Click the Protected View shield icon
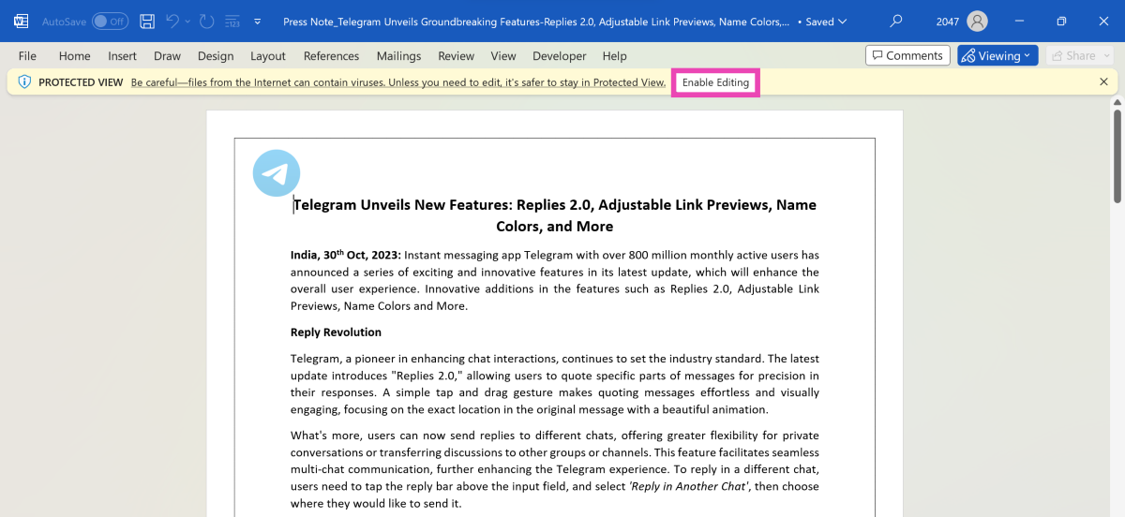The image size is (1125, 517). [x=24, y=82]
